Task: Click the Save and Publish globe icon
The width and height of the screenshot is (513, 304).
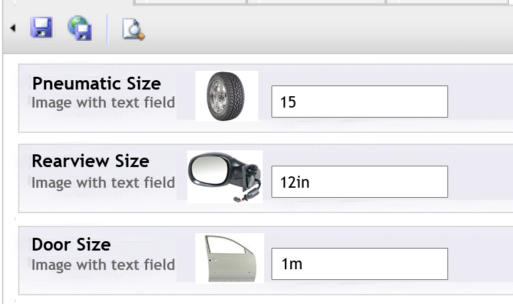Action: pyautogui.click(x=80, y=28)
